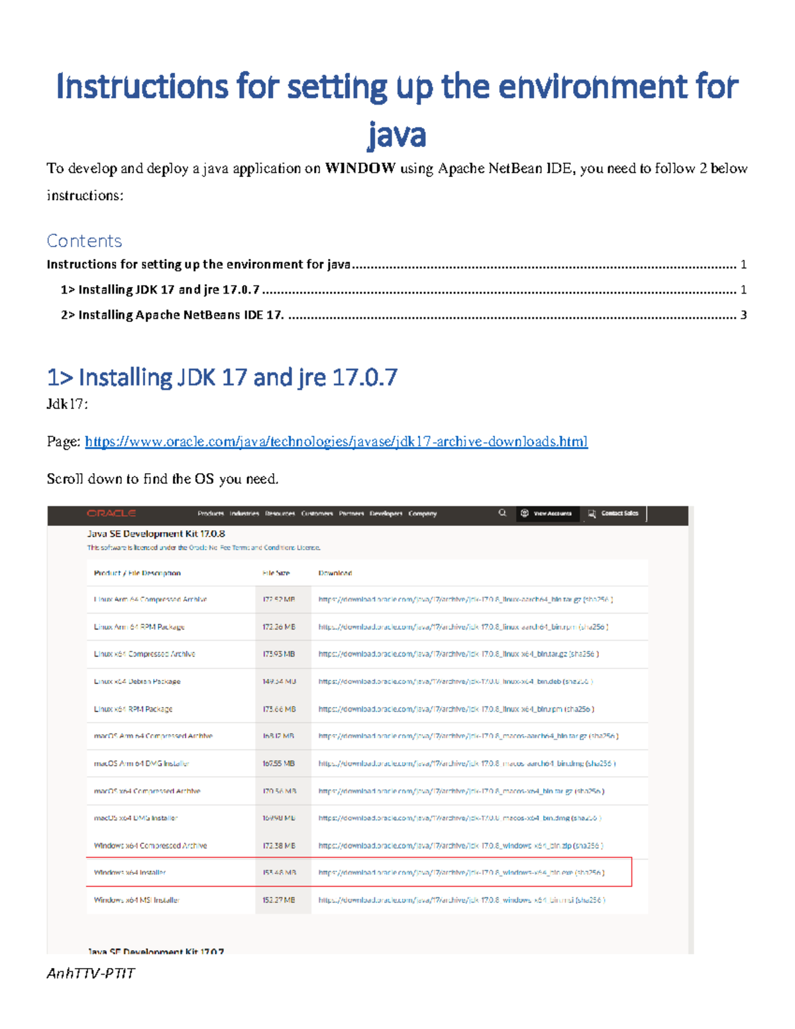Click the 'AnhTTV-PTIT' footer text
Viewport: 795px width, 1029px height.
click(91, 973)
